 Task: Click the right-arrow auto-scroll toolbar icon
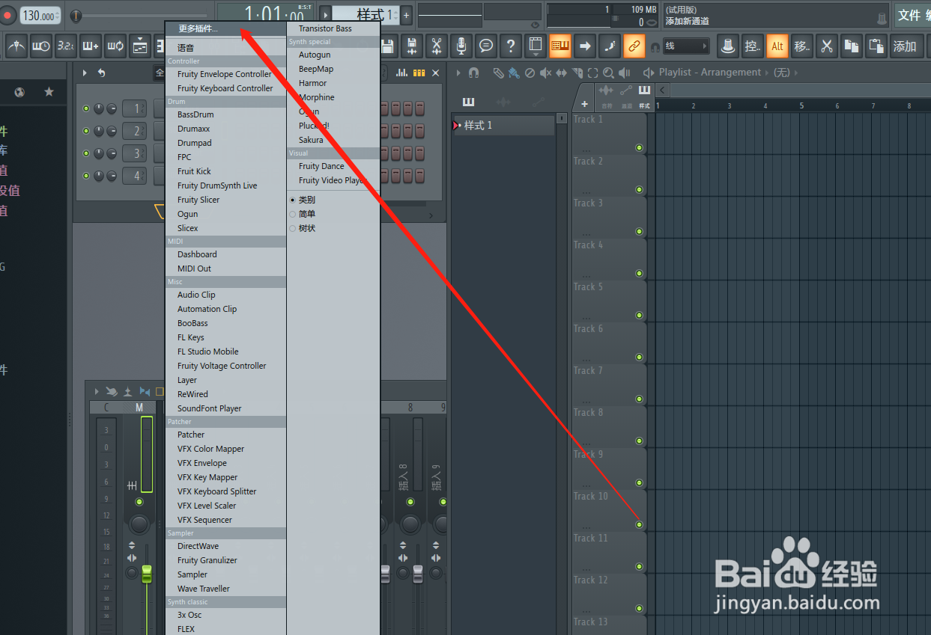(x=585, y=46)
